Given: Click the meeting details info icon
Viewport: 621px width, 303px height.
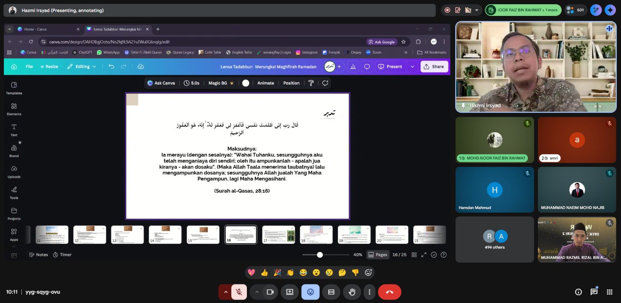Looking at the screenshot, I should tap(578, 292).
